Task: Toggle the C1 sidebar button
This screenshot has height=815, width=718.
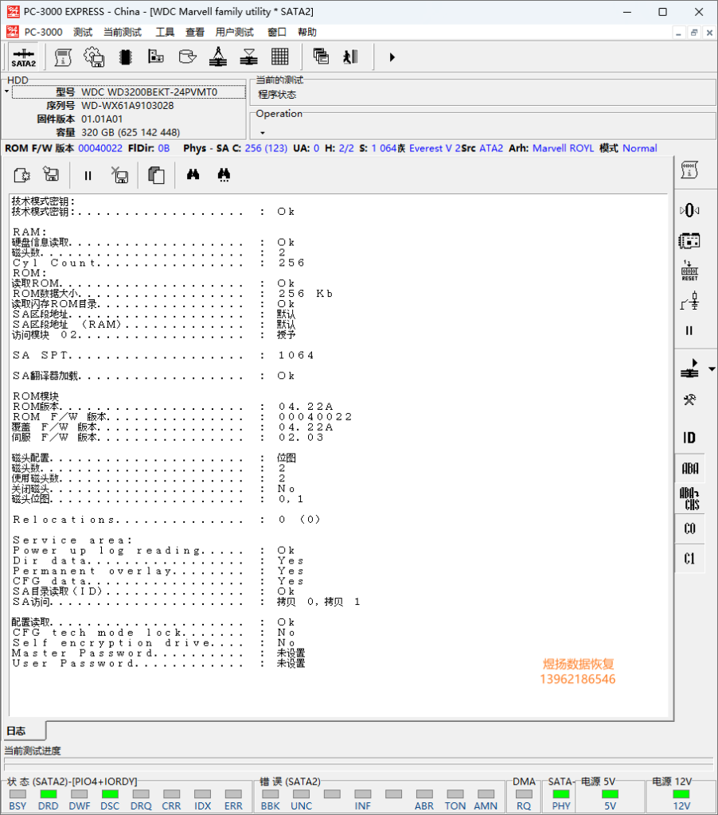Action: (690, 559)
